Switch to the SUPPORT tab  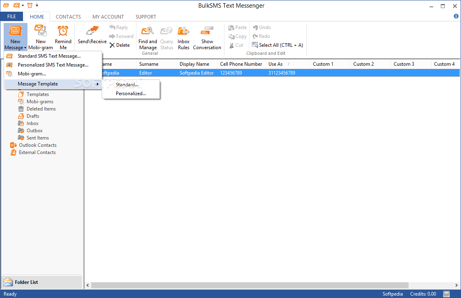pos(146,17)
